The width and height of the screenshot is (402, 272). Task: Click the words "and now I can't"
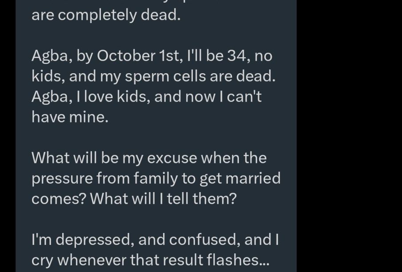point(208,96)
